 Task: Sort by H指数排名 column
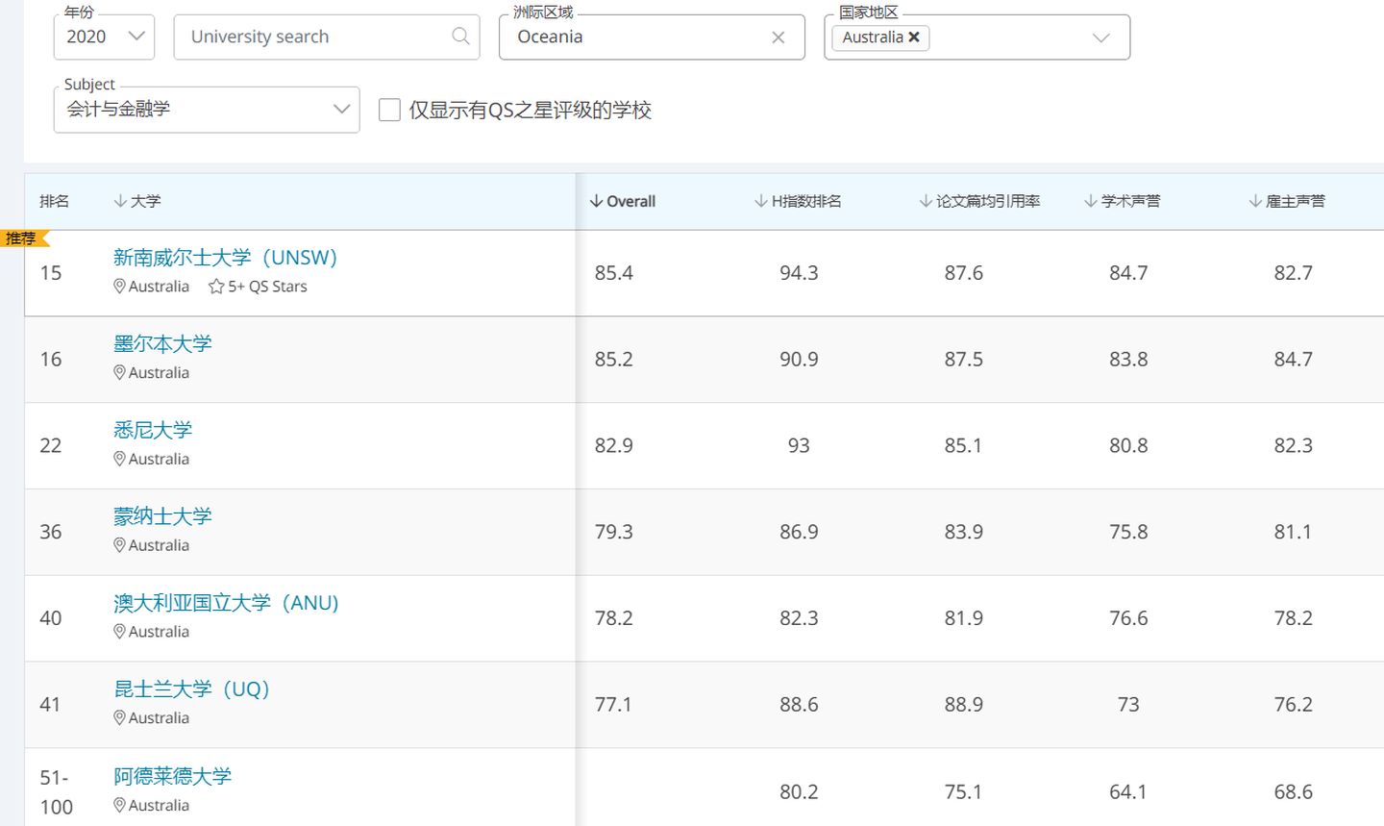[798, 201]
